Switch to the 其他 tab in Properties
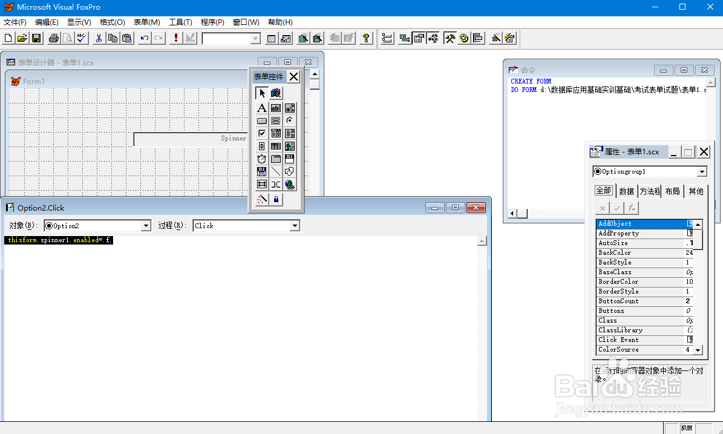 pyautogui.click(x=696, y=191)
